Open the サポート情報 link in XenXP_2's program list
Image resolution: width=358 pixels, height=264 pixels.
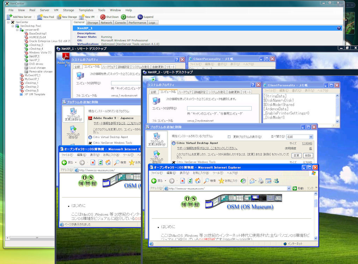207,148
